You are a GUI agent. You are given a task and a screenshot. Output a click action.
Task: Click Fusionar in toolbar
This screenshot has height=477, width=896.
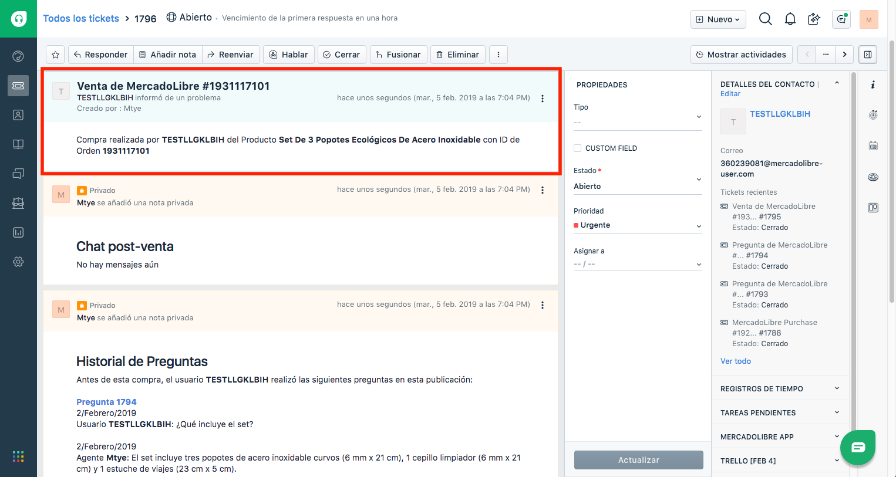(x=398, y=55)
